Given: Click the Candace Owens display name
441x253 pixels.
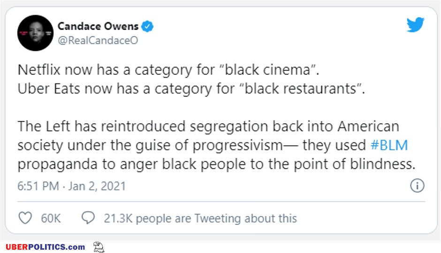Looking at the screenshot, I should pos(98,26).
